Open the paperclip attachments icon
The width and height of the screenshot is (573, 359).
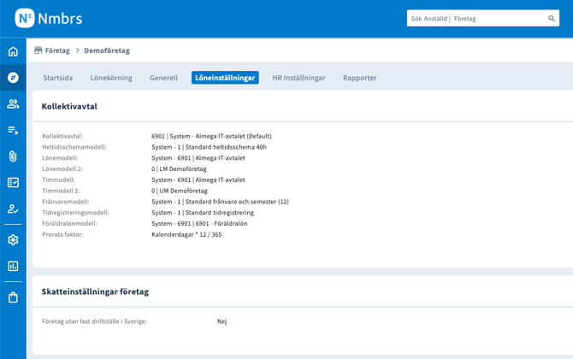(x=13, y=156)
